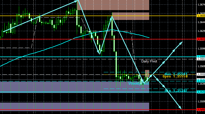
Task: Click the red 1.3495 price tag
Action: pos(201,110)
